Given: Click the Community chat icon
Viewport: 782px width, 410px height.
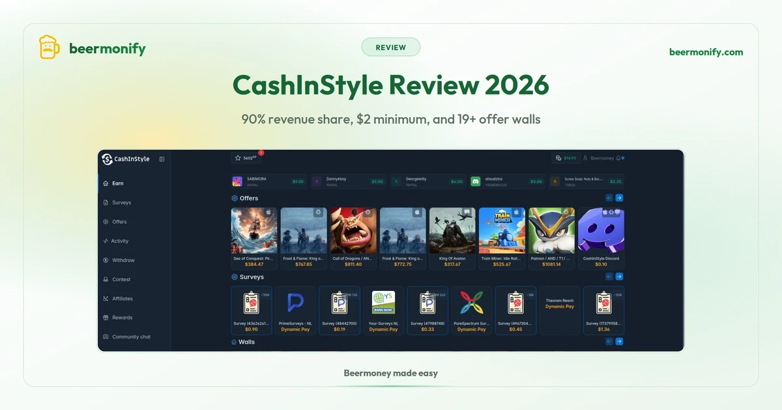Looking at the screenshot, I should click(x=106, y=337).
